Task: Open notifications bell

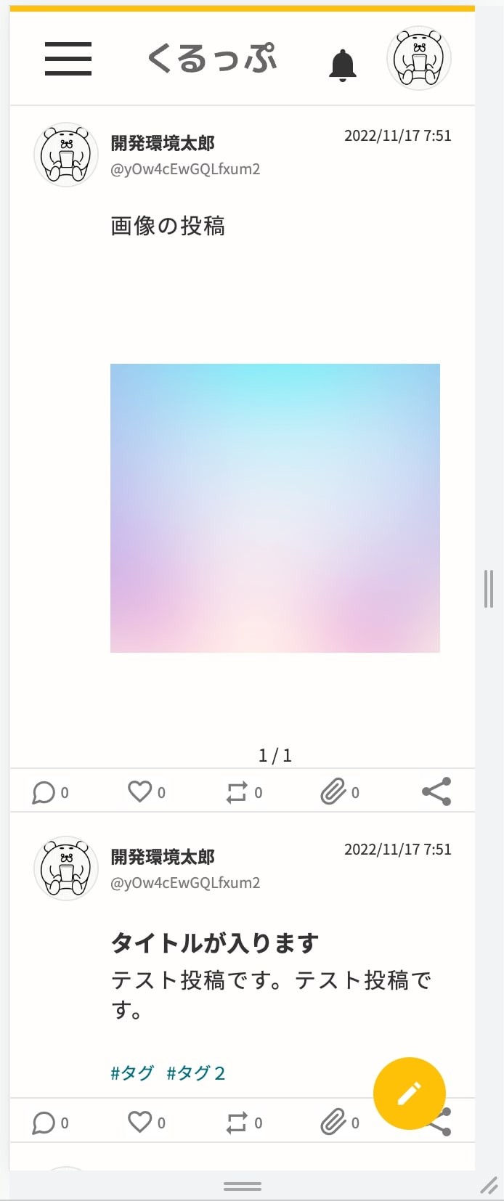Action: [343, 65]
